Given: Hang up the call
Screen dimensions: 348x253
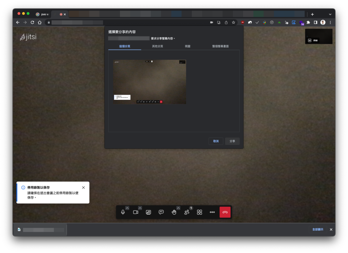Looking at the screenshot, I should [x=225, y=212].
